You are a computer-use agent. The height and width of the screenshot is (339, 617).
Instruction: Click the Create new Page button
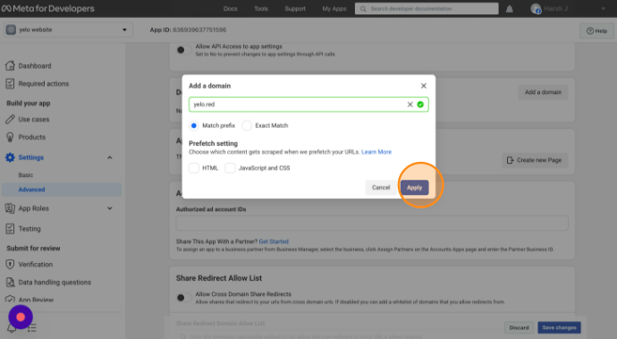[x=535, y=160]
